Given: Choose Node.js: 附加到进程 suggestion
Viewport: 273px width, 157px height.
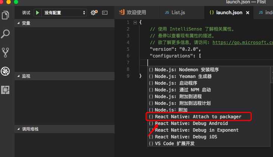Looking at the screenshot, I should click(208, 97).
